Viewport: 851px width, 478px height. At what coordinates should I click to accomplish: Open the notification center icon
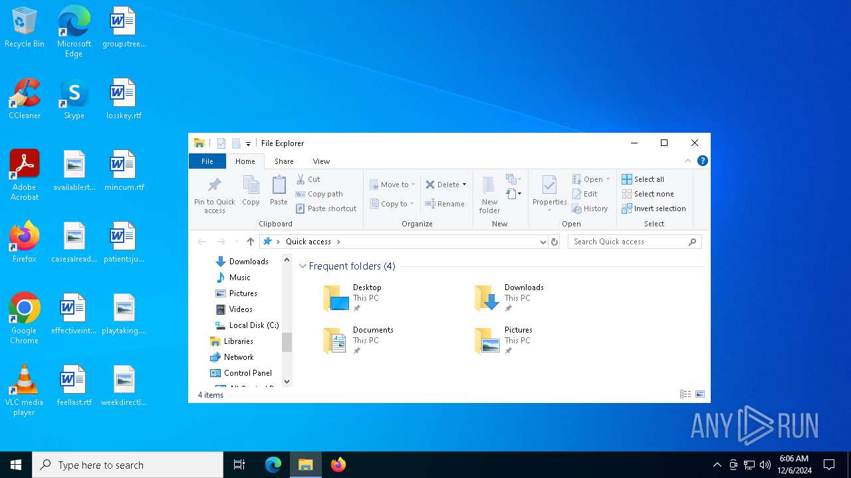(829, 465)
